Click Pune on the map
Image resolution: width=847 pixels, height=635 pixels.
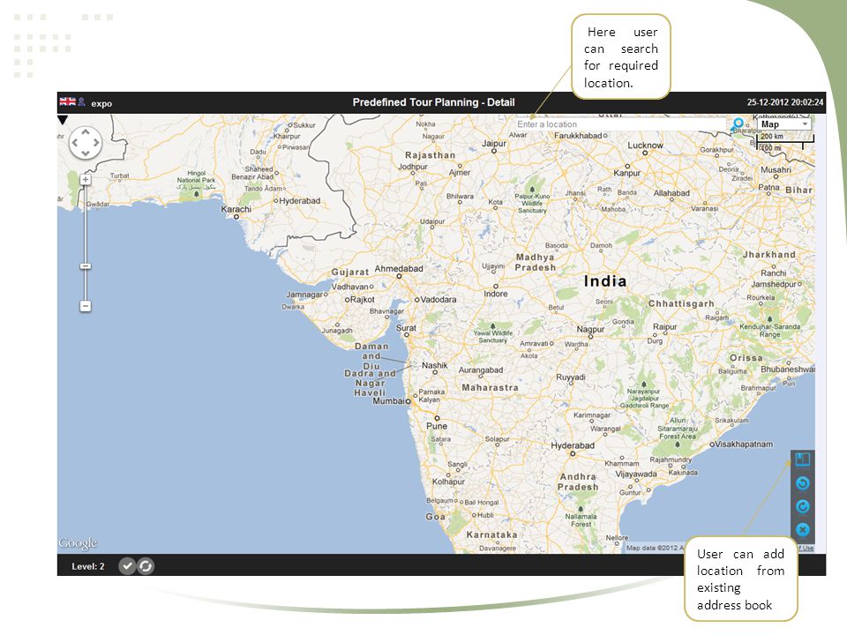[x=437, y=425]
